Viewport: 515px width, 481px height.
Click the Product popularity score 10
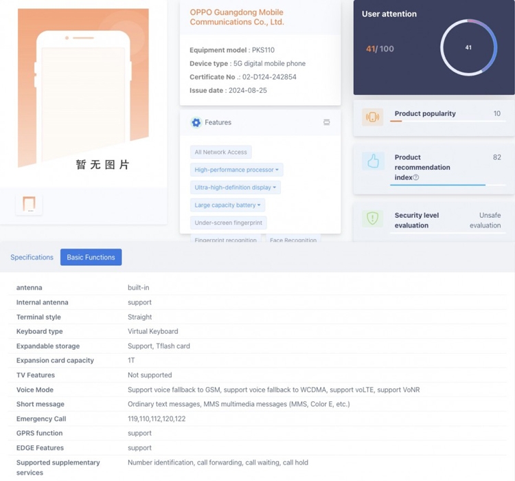[x=497, y=113]
